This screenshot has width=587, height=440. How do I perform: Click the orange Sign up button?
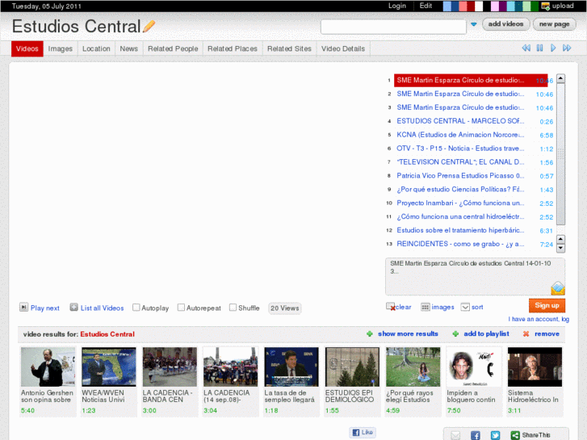click(547, 305)
